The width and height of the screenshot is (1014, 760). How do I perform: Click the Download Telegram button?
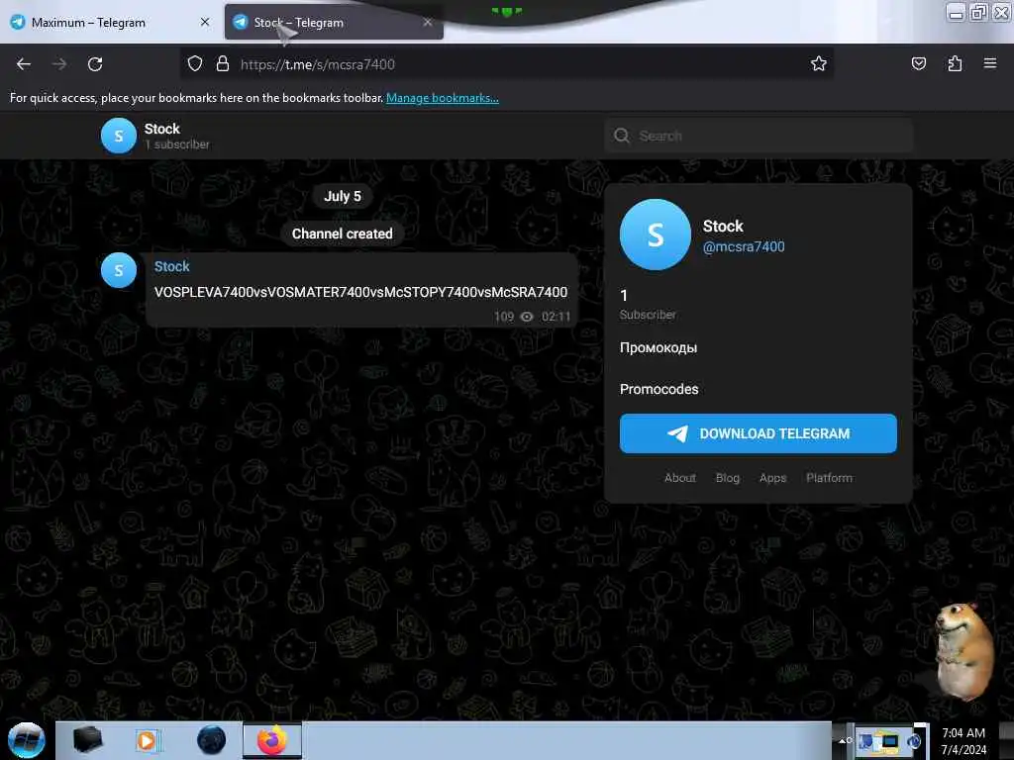tap(758, 433)
